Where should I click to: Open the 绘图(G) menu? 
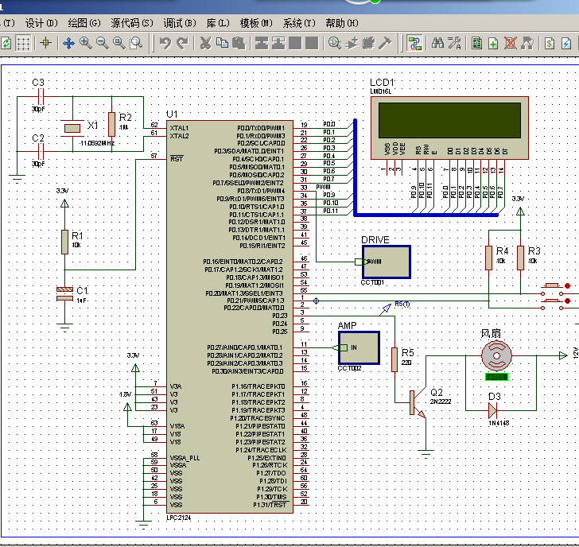pos(84,23)
